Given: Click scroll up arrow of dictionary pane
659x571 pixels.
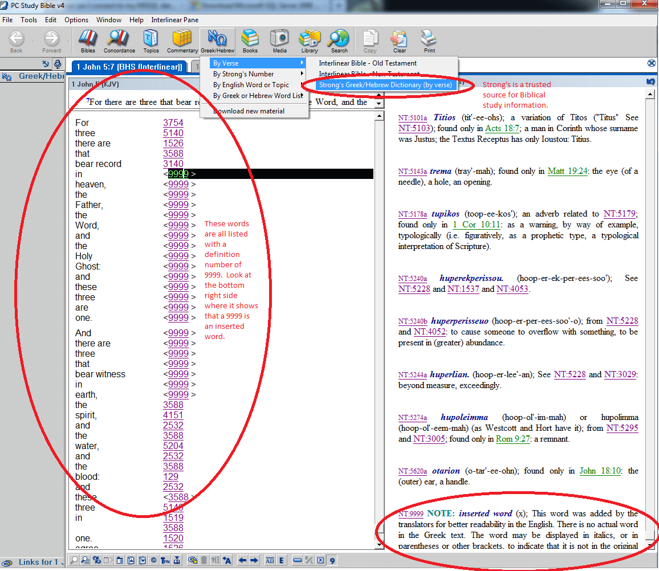Looking at the screenshot, I should [650, 94].
